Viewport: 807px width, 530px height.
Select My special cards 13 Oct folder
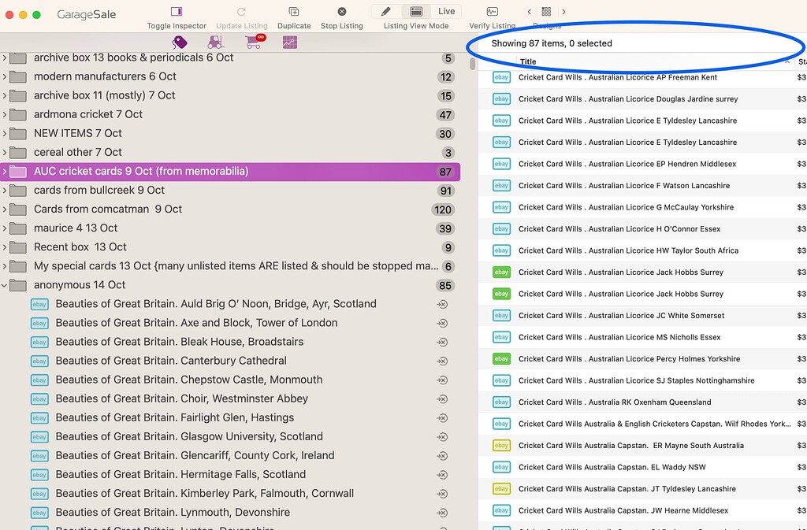[x=230, y=266]
